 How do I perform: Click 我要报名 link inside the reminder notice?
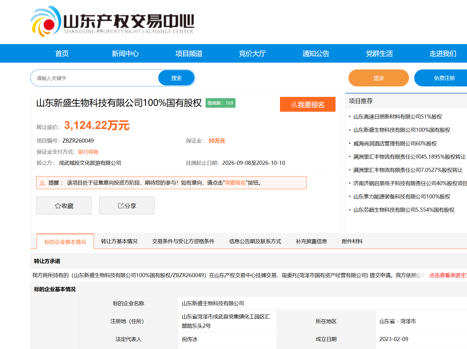click(235, 183)
